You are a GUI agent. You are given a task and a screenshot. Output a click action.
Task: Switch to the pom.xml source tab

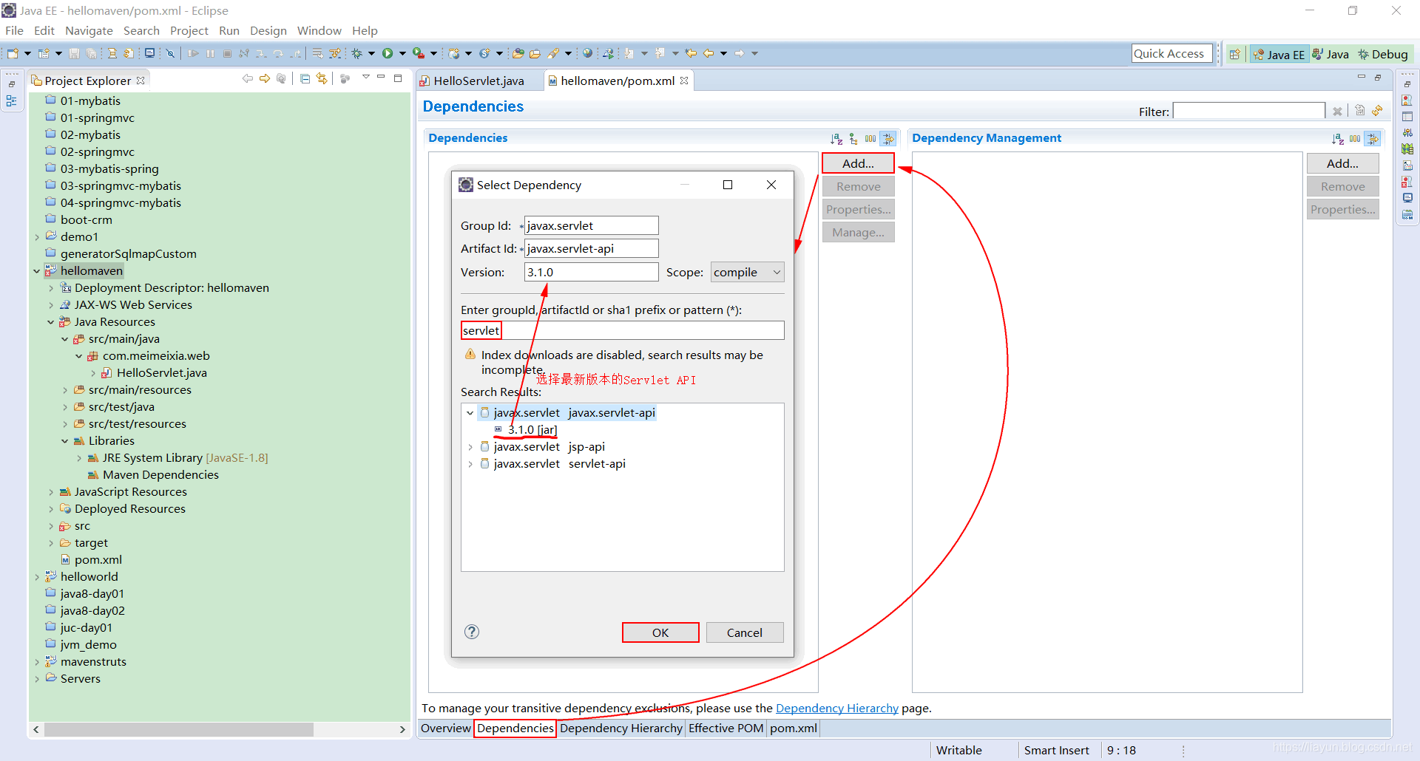(x=794, y=728)
